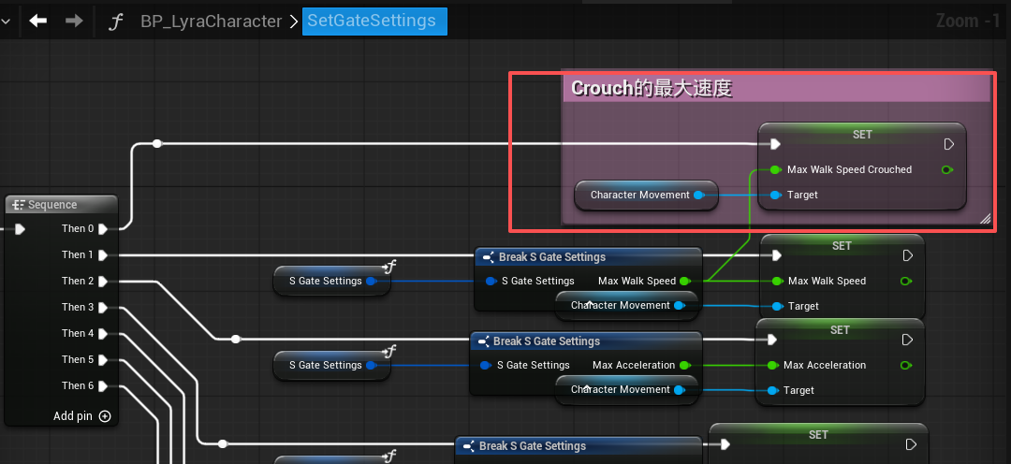Select S Gate Settings node feeding Max Walk Speed Break
1011x464 pixels.
[x=331, y=281]
